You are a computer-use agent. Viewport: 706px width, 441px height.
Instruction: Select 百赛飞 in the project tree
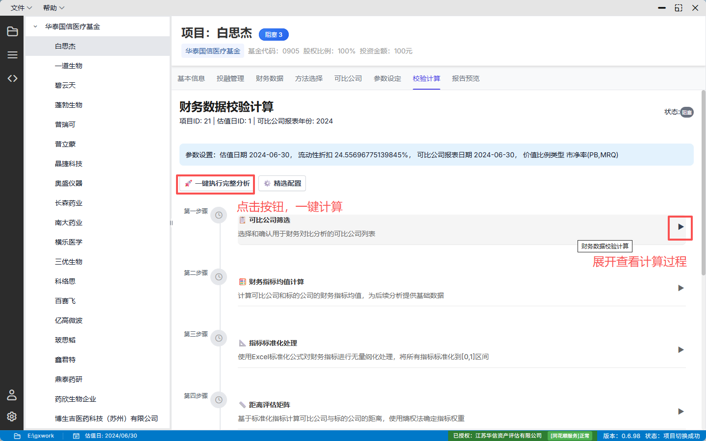(x=97, y=301)
